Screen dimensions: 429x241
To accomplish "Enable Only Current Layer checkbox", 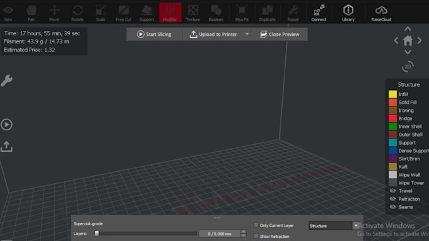I will pyautogui.click(x=256, y=225).
